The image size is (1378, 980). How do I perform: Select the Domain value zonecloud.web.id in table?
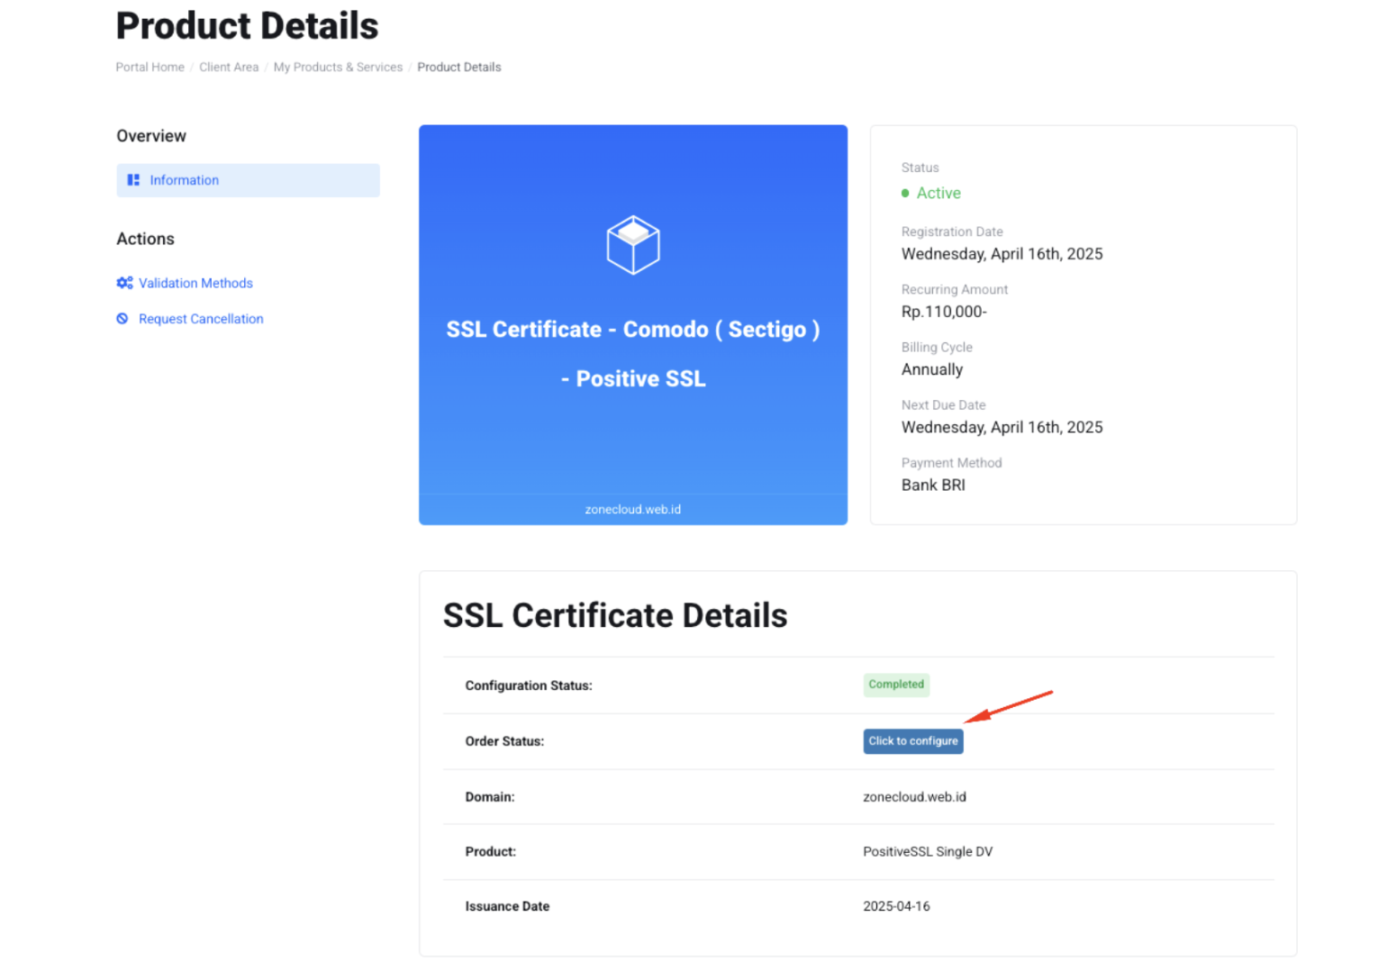pyautogui.click(x=914, y=797)
